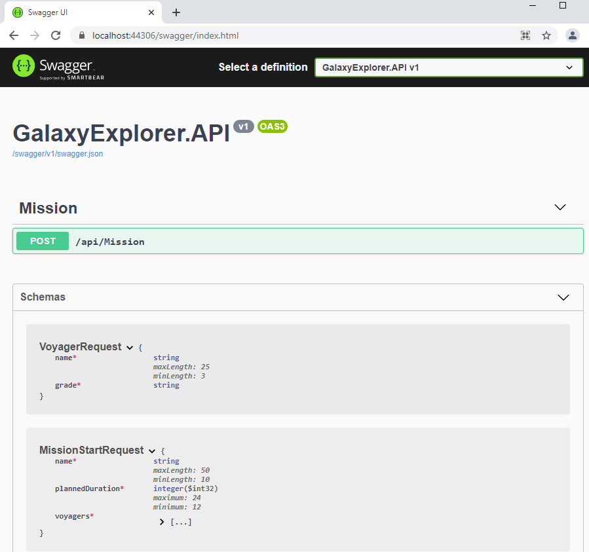Screen dimensions: 589x552
Task: Collapse the Mission section
Action: [x=560, y=208]
